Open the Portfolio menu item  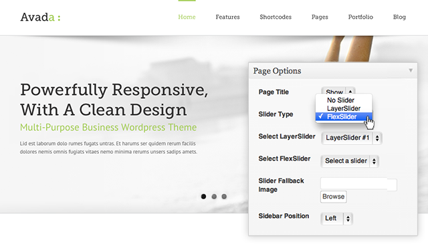coord(360,17)
